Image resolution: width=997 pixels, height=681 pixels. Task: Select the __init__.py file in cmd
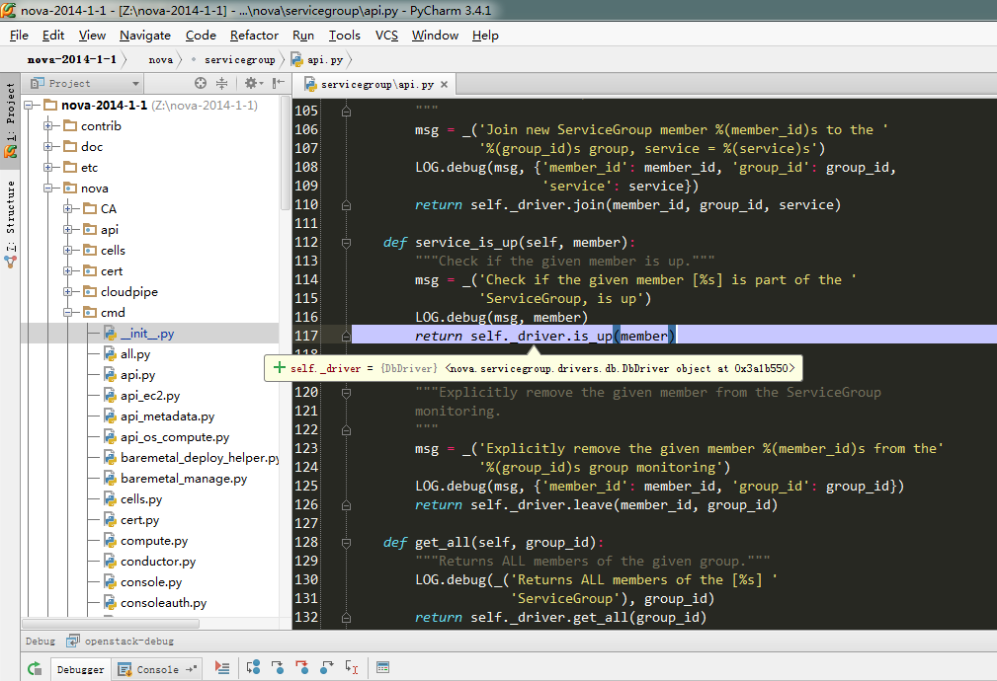147,334
